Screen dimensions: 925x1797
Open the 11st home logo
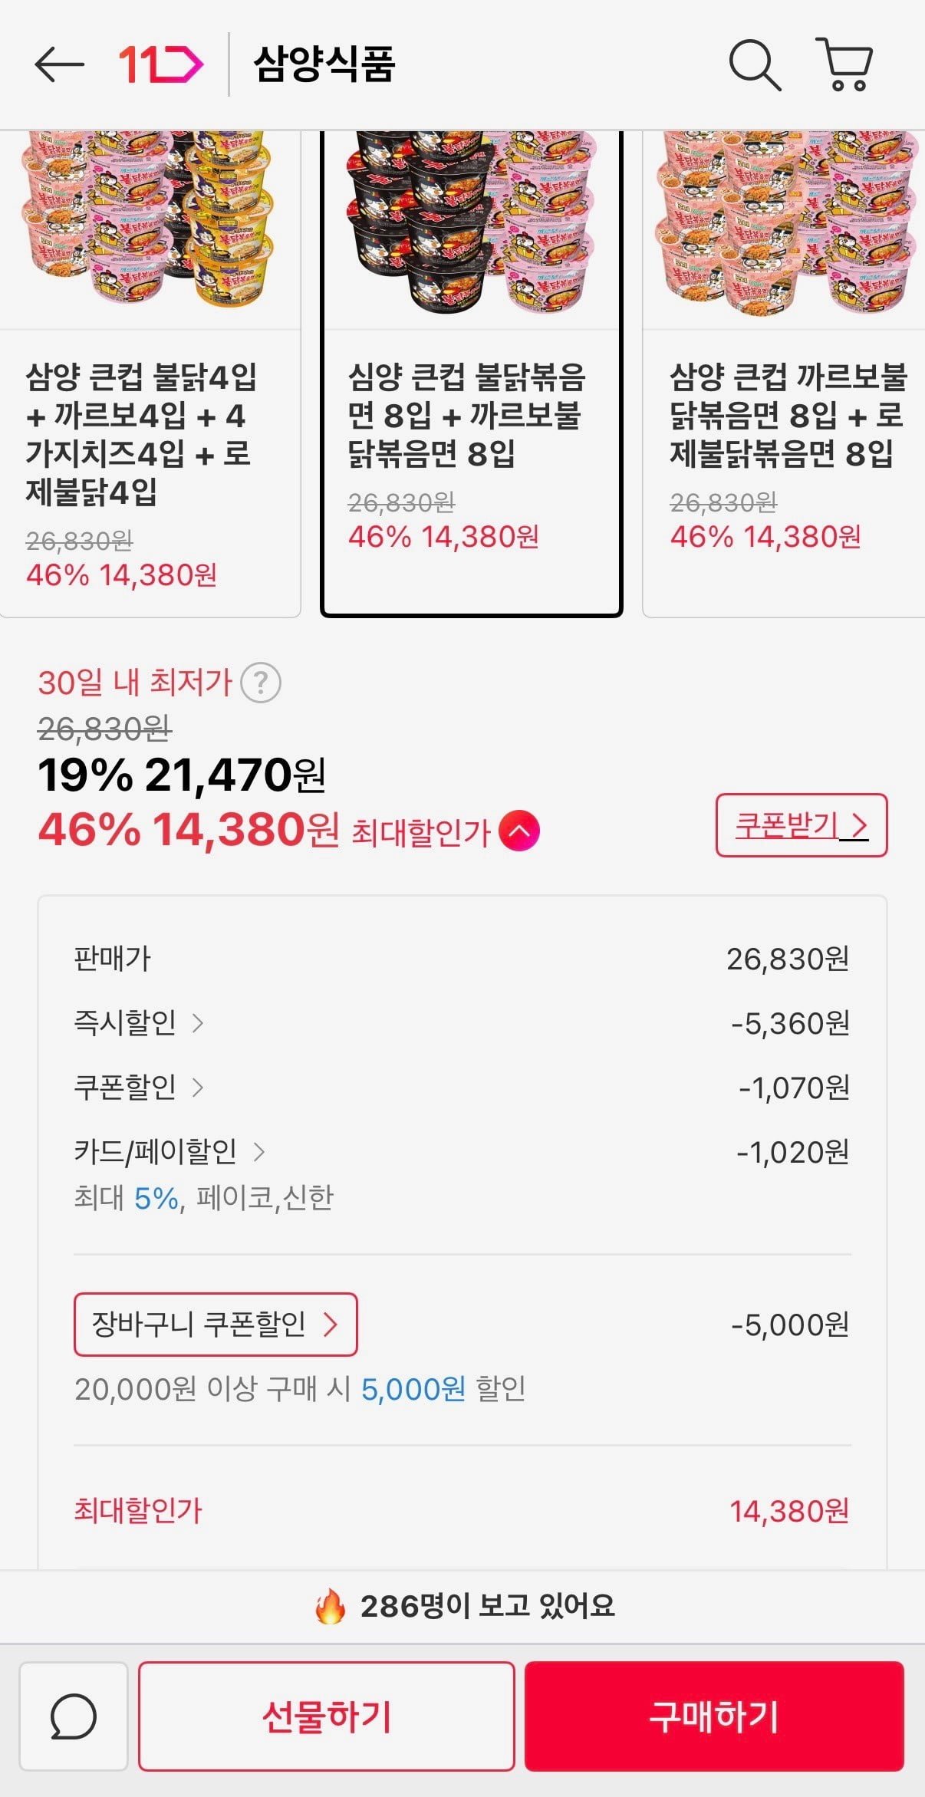160,64
